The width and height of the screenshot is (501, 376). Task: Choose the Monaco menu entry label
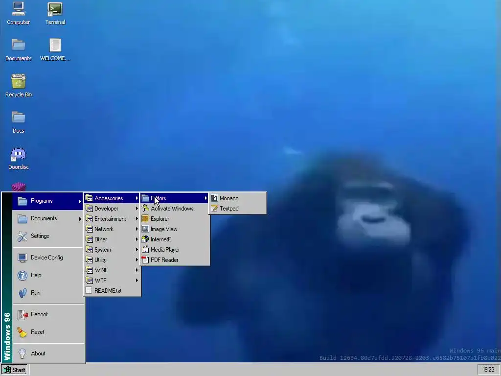pyautogui.click(x=229, y=198)
